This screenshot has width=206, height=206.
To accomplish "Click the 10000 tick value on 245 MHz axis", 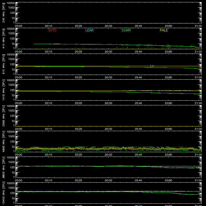I will pos(11,3).
